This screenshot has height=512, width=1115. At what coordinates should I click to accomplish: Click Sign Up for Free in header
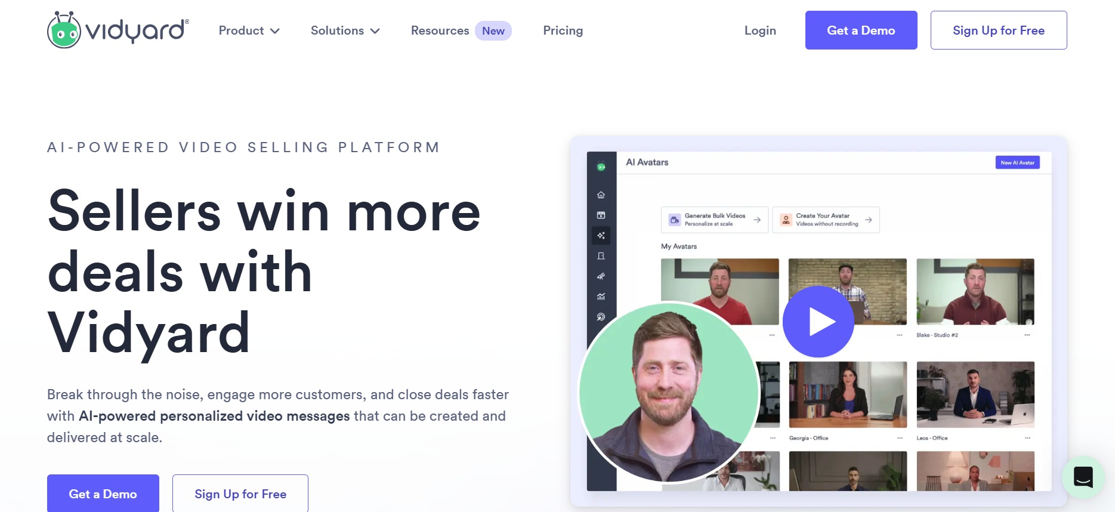coord(999,30)
